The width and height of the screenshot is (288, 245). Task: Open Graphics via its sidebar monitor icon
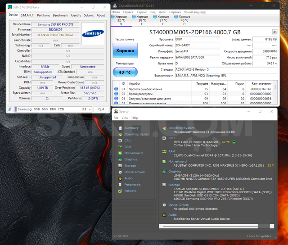[120, 159]
